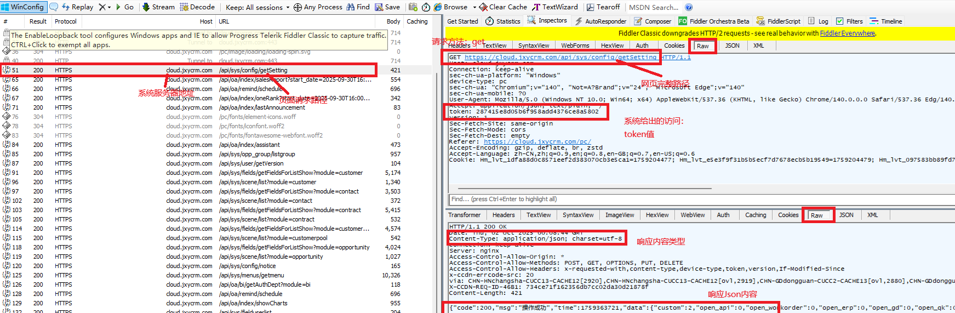The height and width of the screenshot is (313, 955).
Task: Click the Save sessions button
Action: point(387,7)
